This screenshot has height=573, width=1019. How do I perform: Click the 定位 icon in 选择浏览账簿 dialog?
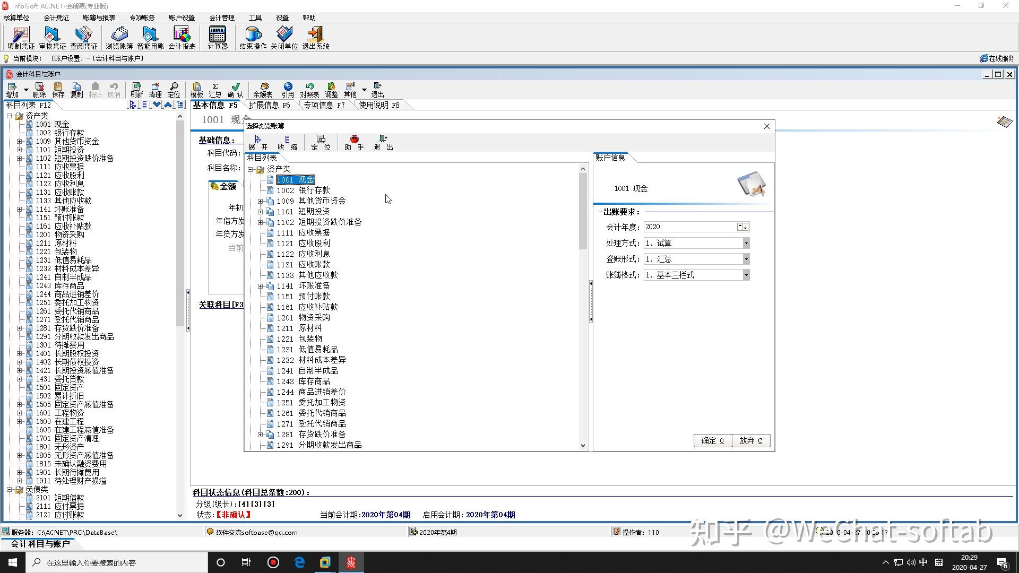(321, 143)
